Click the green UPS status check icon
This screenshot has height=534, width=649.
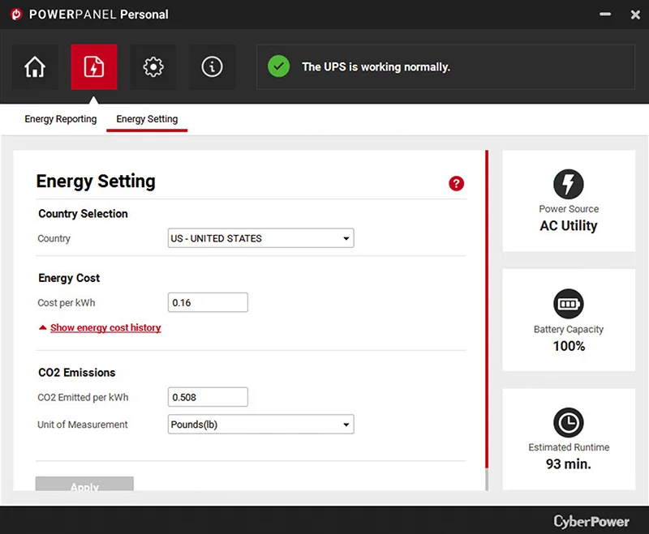pyautogui.click(x=278, y=66)
